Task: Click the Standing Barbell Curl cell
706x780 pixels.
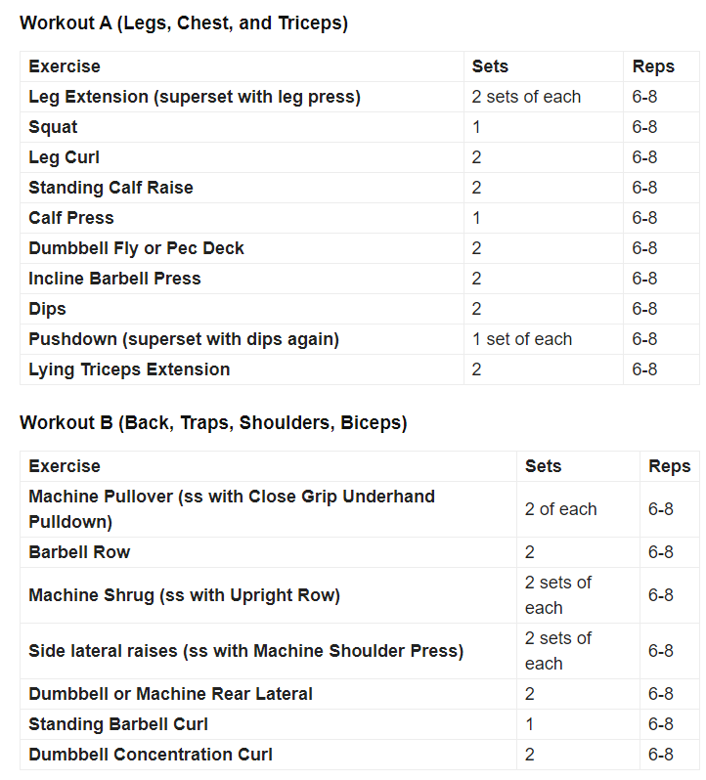Action: (118, 724)
